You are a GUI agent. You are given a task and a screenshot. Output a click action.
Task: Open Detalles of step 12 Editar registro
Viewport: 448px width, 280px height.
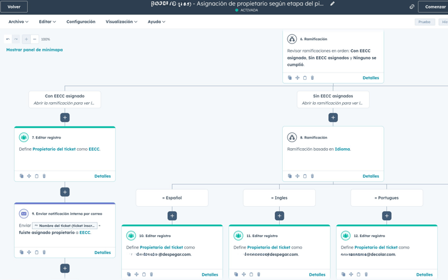tap(424, 275)
